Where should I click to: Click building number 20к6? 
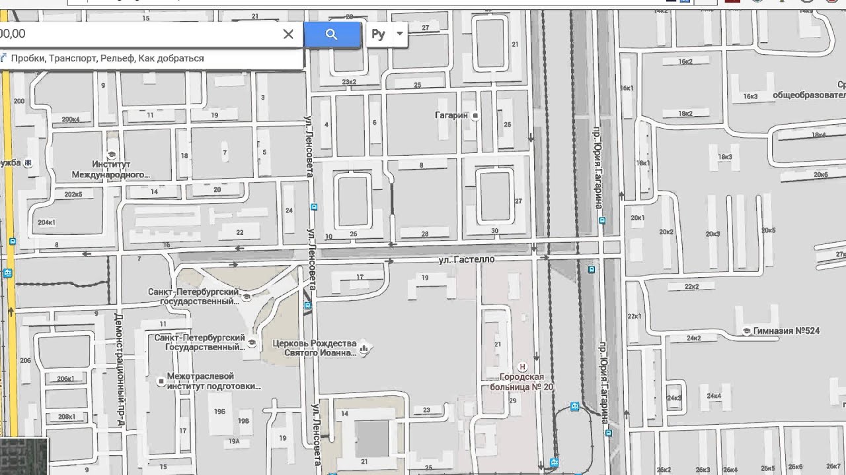[821, 175]
